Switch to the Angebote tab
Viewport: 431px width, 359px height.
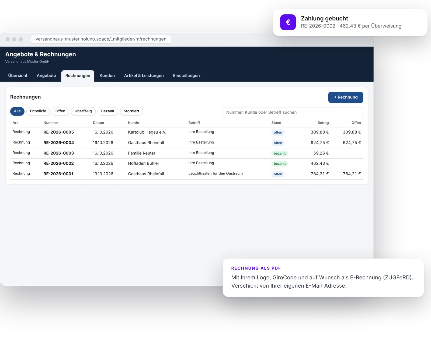click(x=46, y=76)
